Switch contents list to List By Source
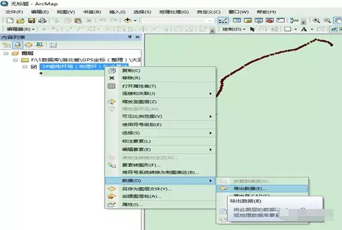The width and height of the screenshot is (342, 230). tap(17, 45)
